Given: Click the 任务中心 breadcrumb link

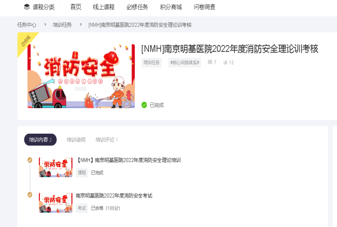Looking at the screenshot, I should click(27, 25).
